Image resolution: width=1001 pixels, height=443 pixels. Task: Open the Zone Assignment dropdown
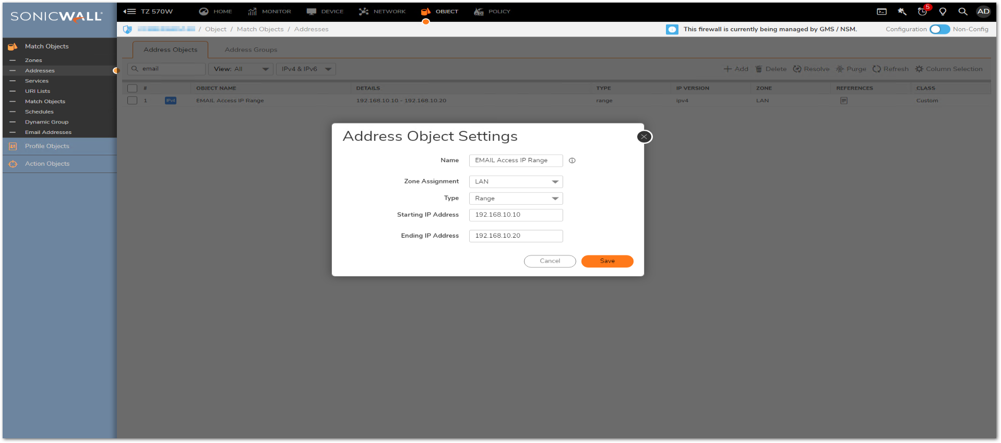[x=516, y=182]
